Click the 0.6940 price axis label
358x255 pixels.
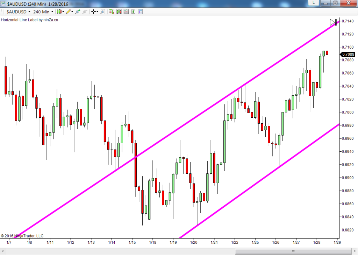point(348,151)
